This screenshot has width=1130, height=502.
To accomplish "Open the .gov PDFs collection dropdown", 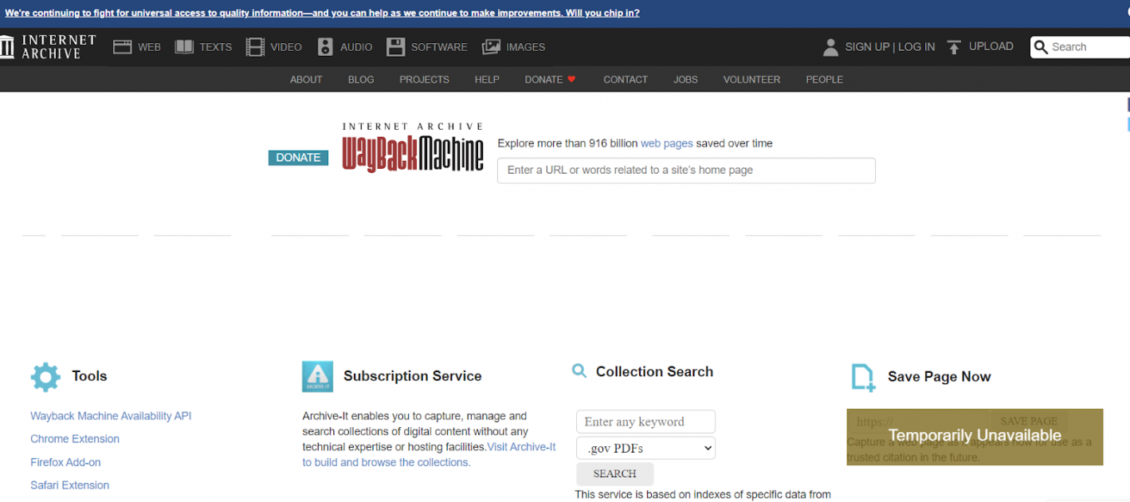I will 645,448.
